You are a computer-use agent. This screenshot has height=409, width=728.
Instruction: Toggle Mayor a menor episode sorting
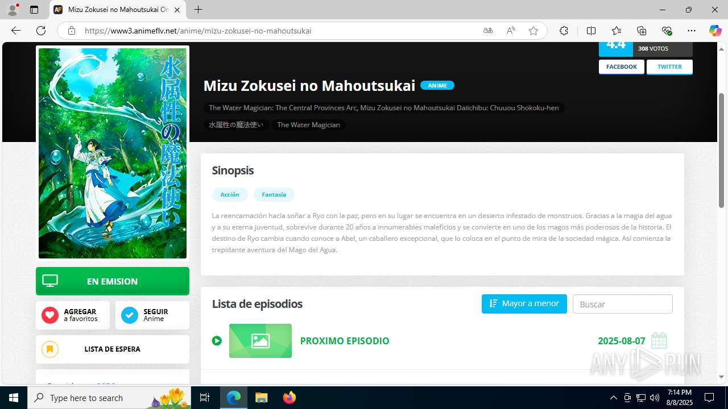coord(524,304)
